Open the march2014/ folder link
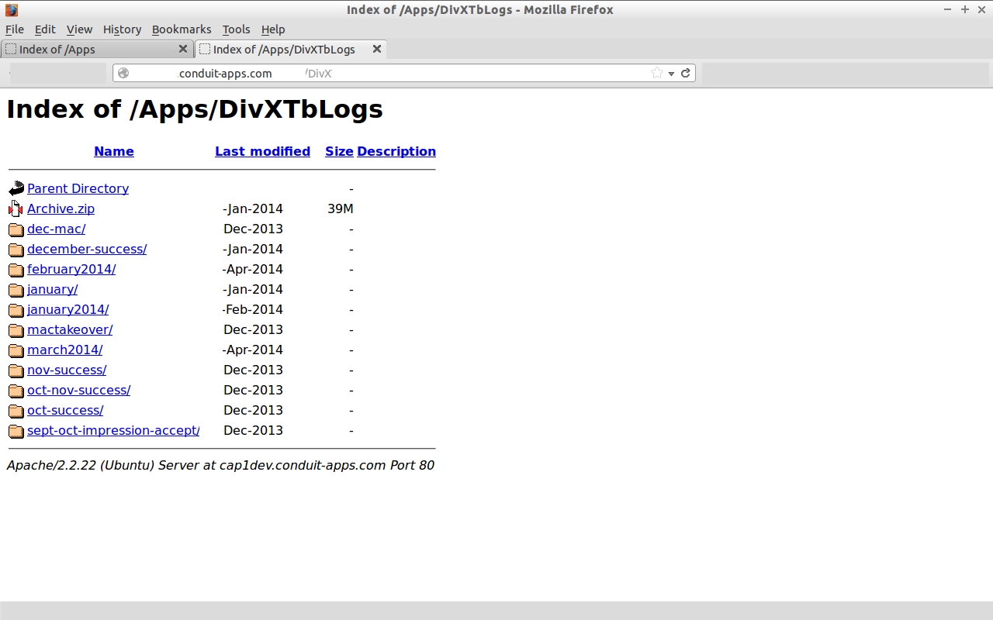The image size is (993, 620). pos(64,350)
